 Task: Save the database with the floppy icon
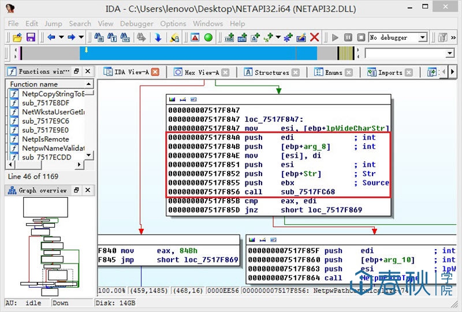[x=31, y=38]
